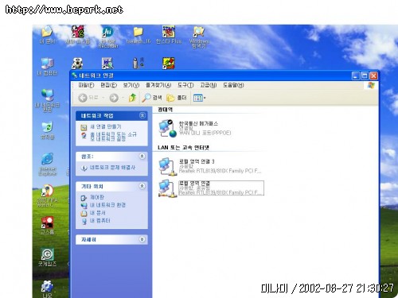This screenshot has height=298, width=398.
Task: Select the 굿게임즈 desktop shortcut
Action: [47, 257]
